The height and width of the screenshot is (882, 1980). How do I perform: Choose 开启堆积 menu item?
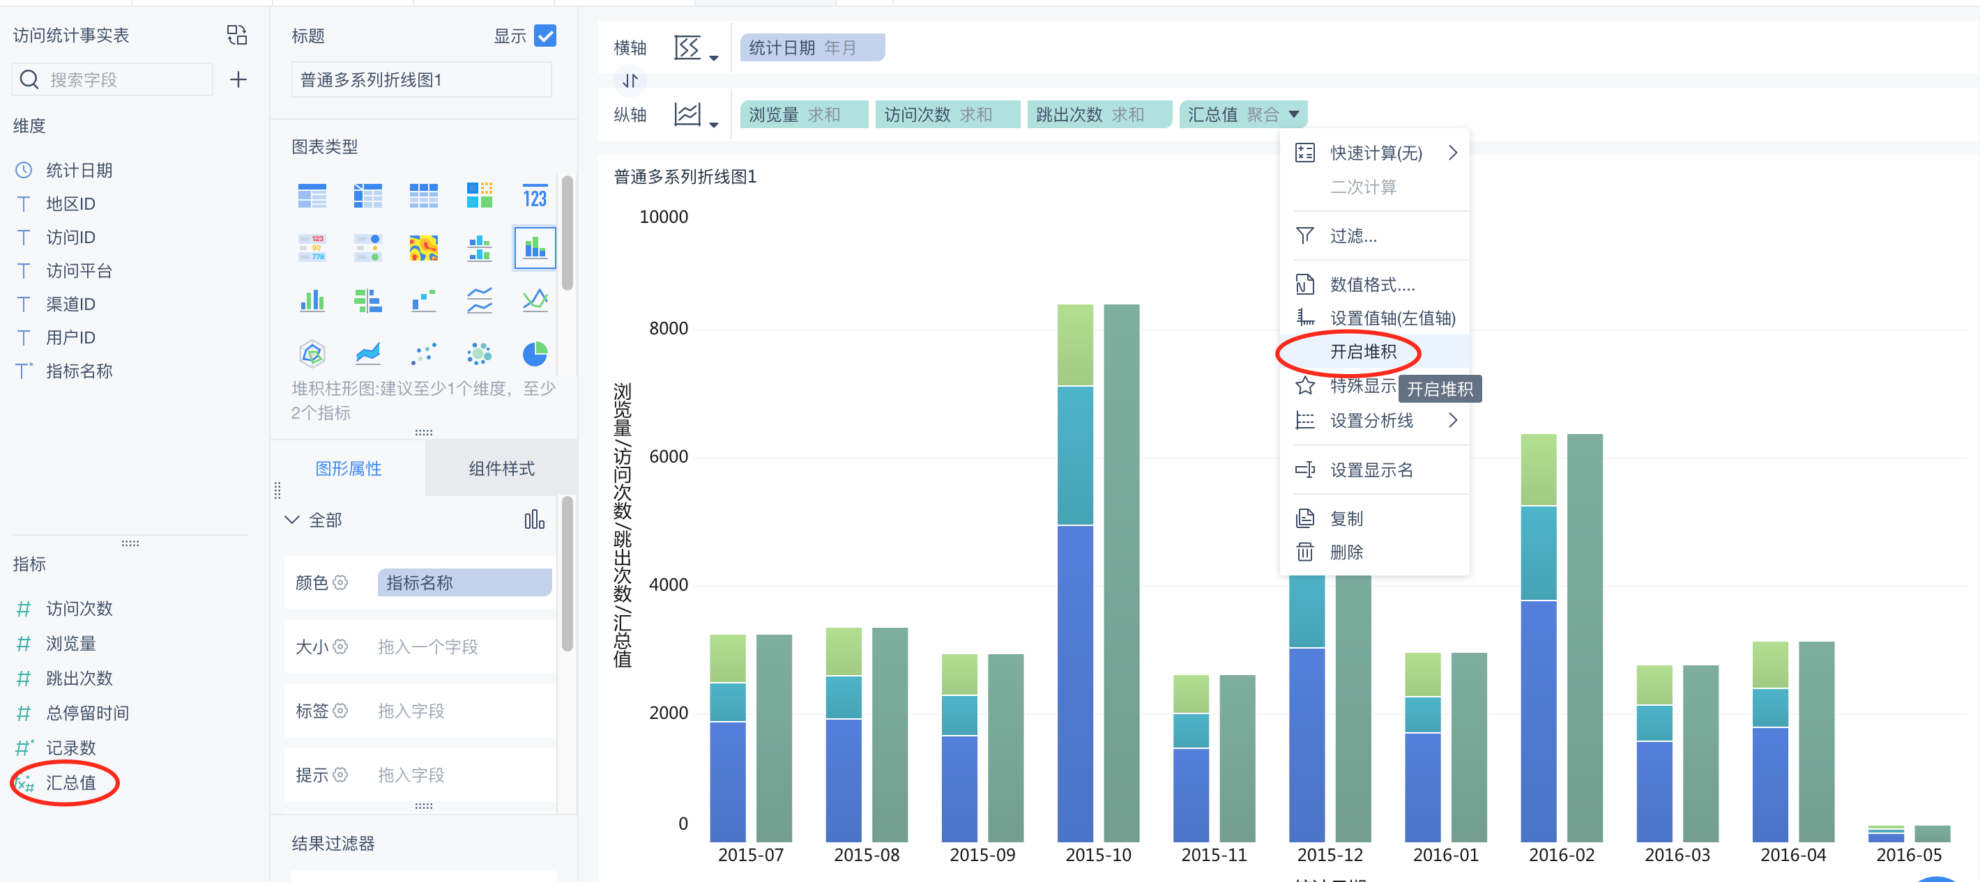pyautogui.click(x=1374, y=352)
